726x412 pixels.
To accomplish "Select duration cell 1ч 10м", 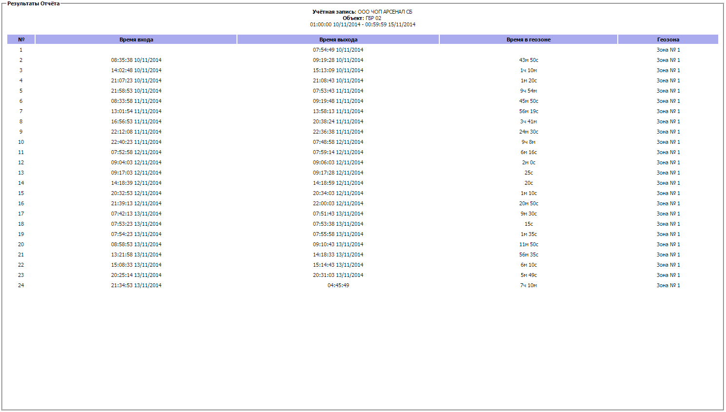I will click(529, 70).
